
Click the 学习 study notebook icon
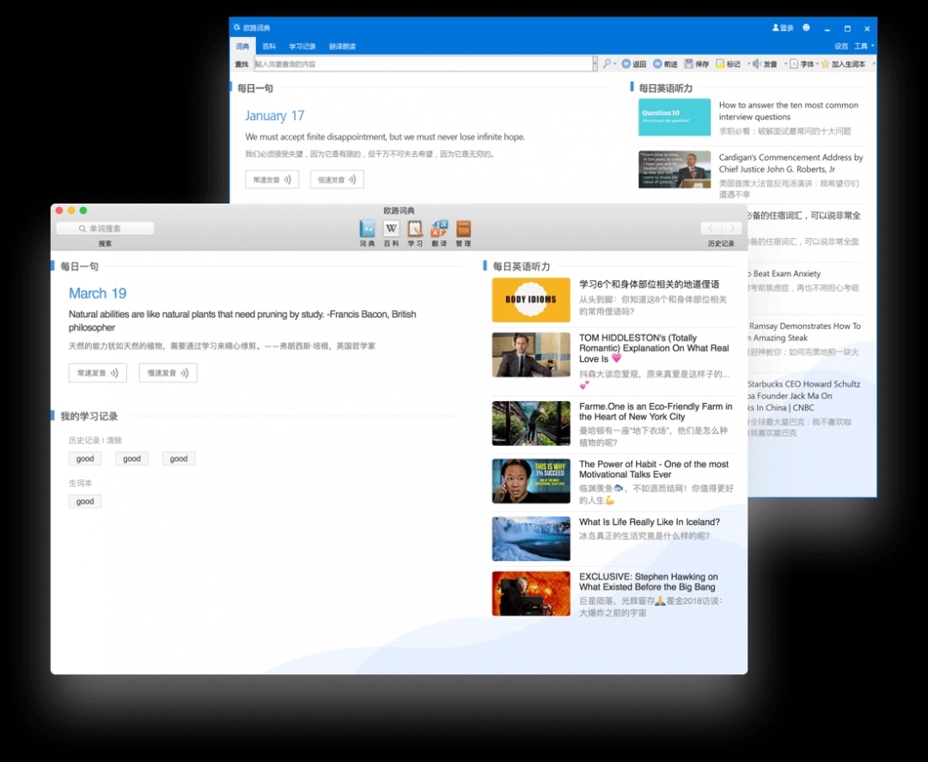pos(415,229)
